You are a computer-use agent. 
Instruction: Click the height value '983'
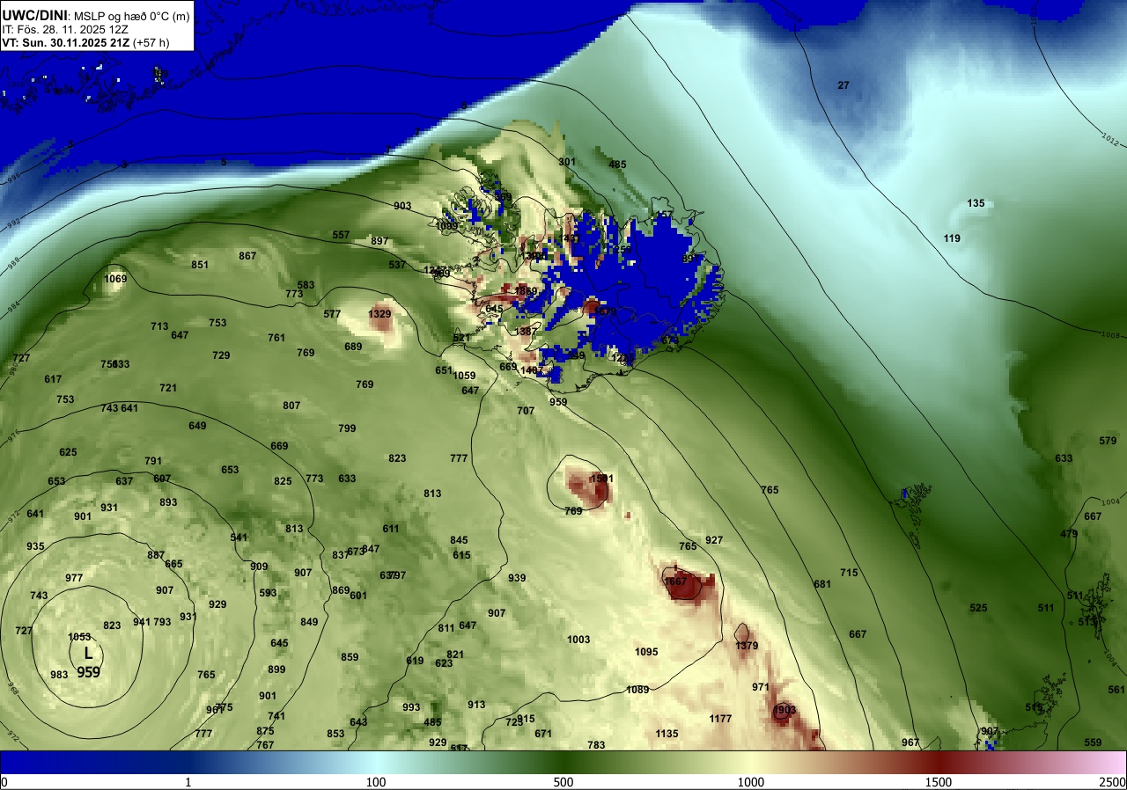(x=59, y=675)
